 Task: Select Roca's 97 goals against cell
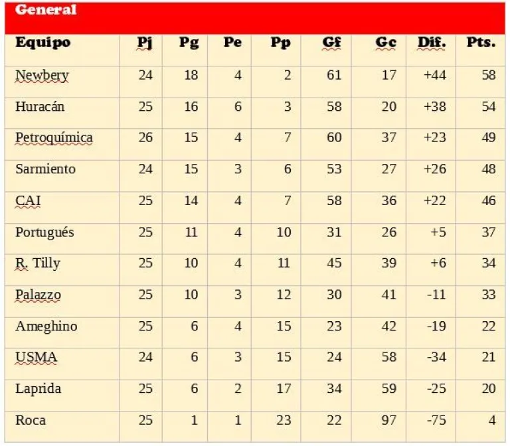pyautogui.click(x=389, y=420)
